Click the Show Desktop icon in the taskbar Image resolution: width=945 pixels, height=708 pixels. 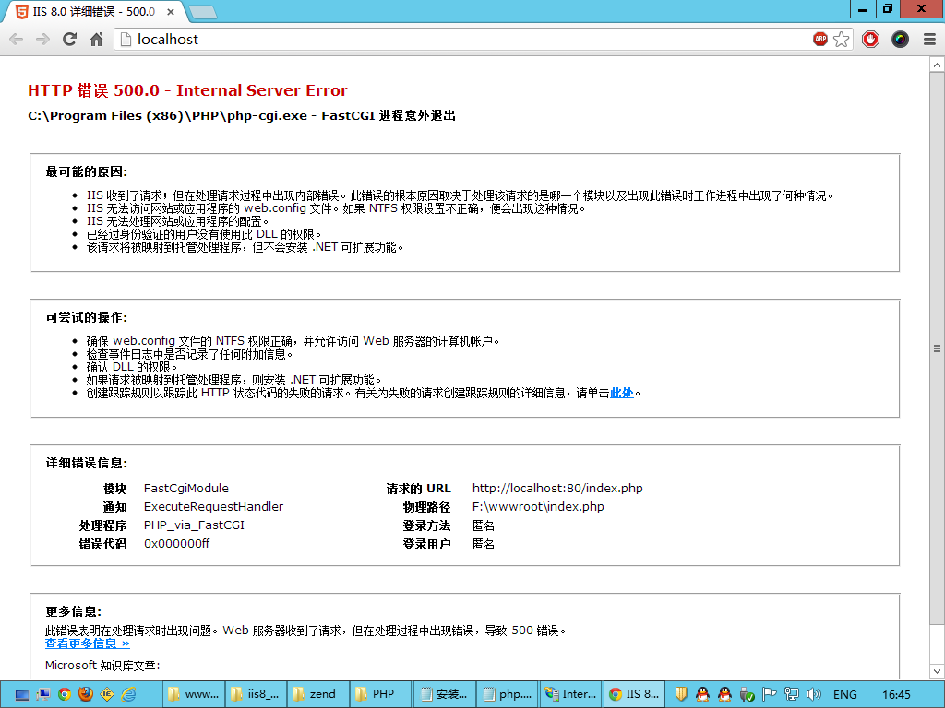22,695
